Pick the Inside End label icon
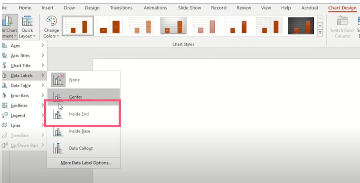 point(58,114)
